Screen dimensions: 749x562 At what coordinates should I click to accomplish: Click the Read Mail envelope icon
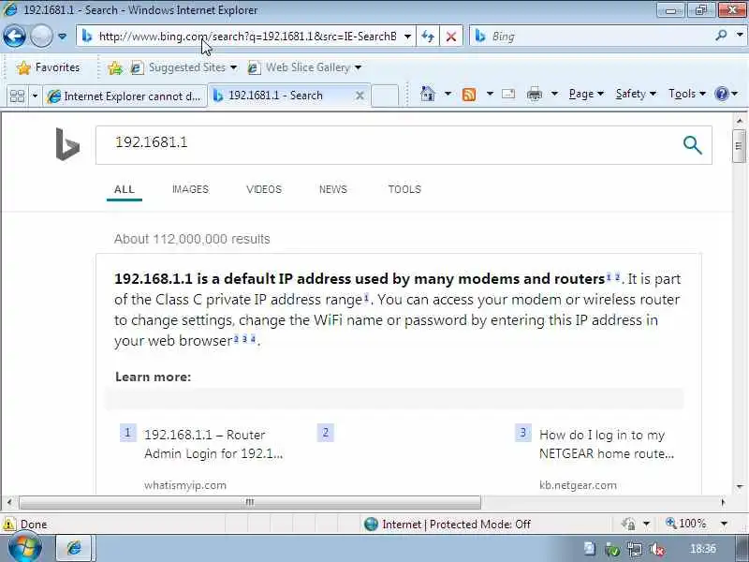tap(508, 95)
